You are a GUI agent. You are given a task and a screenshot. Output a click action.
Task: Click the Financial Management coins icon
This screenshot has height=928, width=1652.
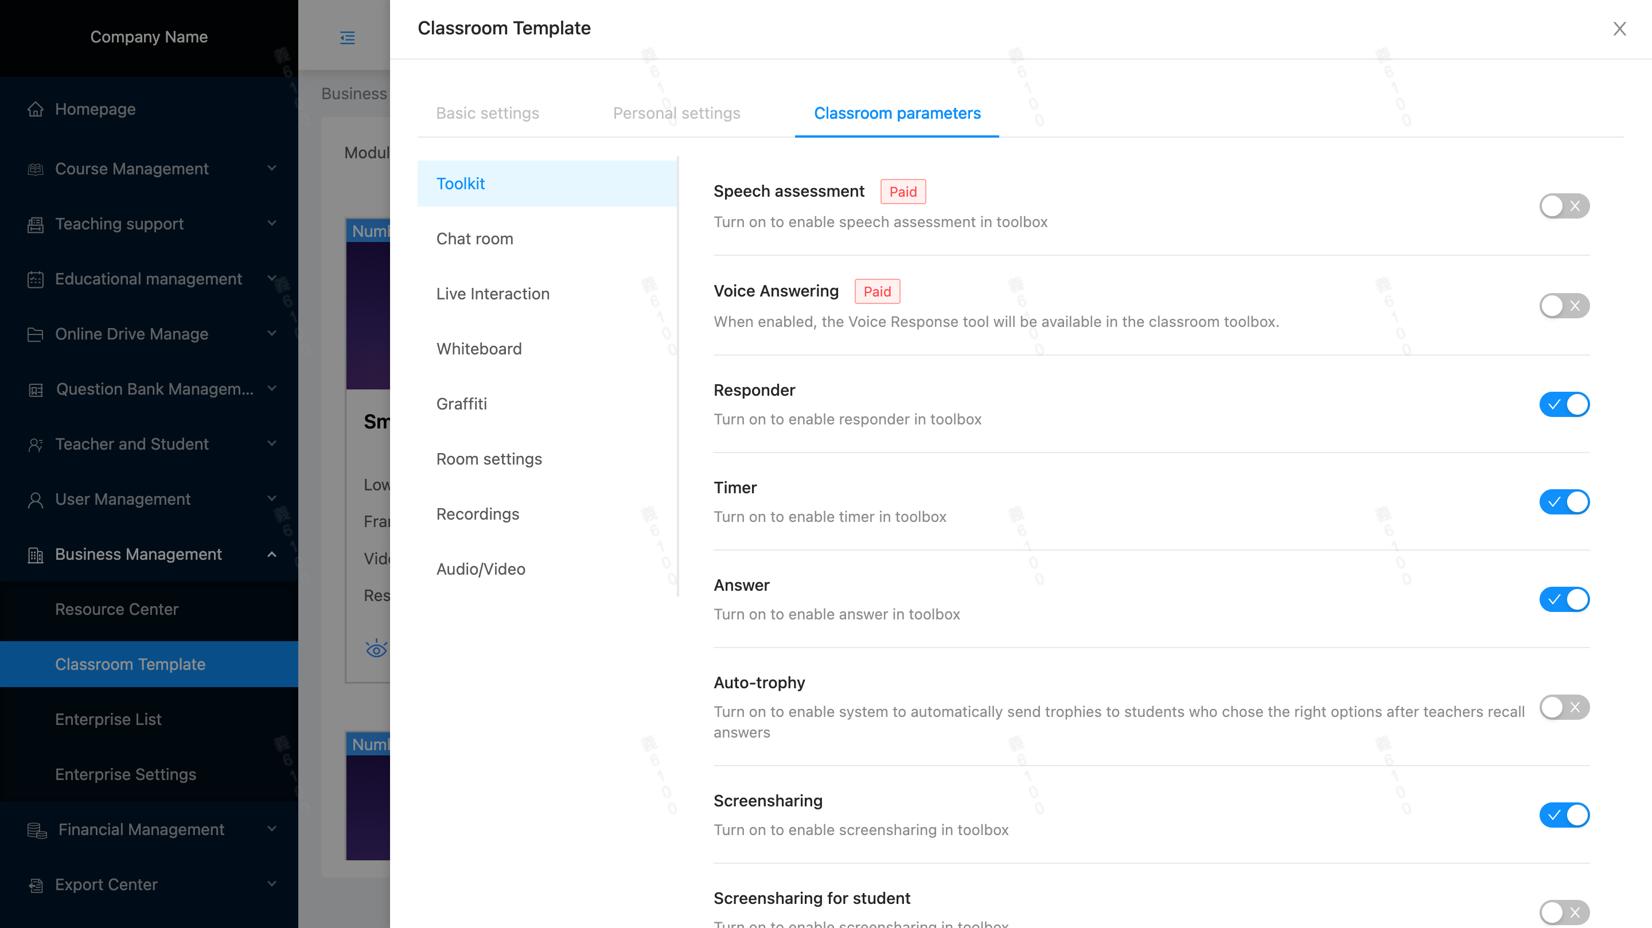pos(37,830)
